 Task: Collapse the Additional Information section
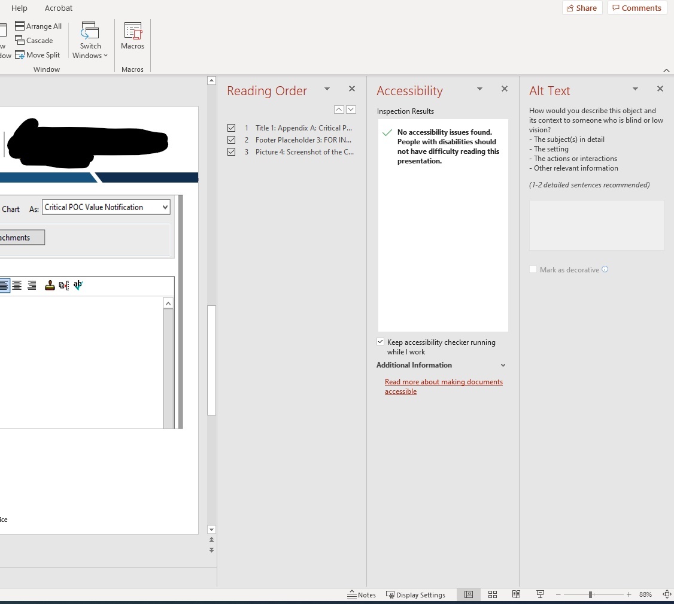(x=503, y=365)
